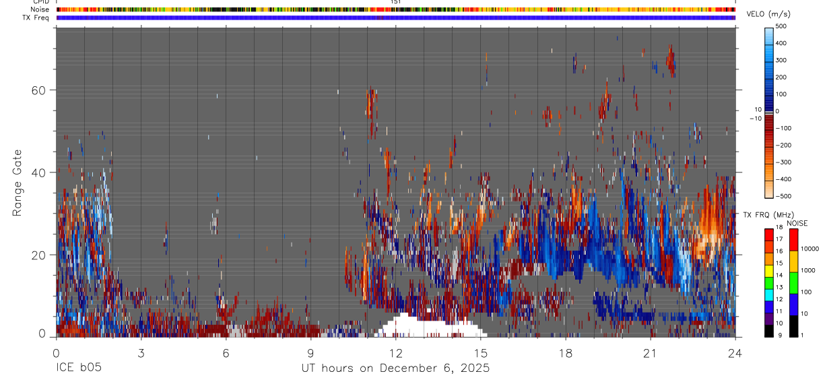The height and width of the screenshot is (382, 827).
Task: Click the white scatter patch near 12 UT
Action: [431, 327]
